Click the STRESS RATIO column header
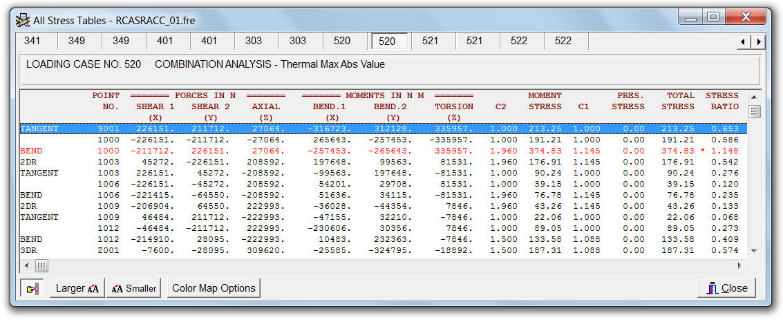Screen dimensions: 783x320 (x=722, y=101)
